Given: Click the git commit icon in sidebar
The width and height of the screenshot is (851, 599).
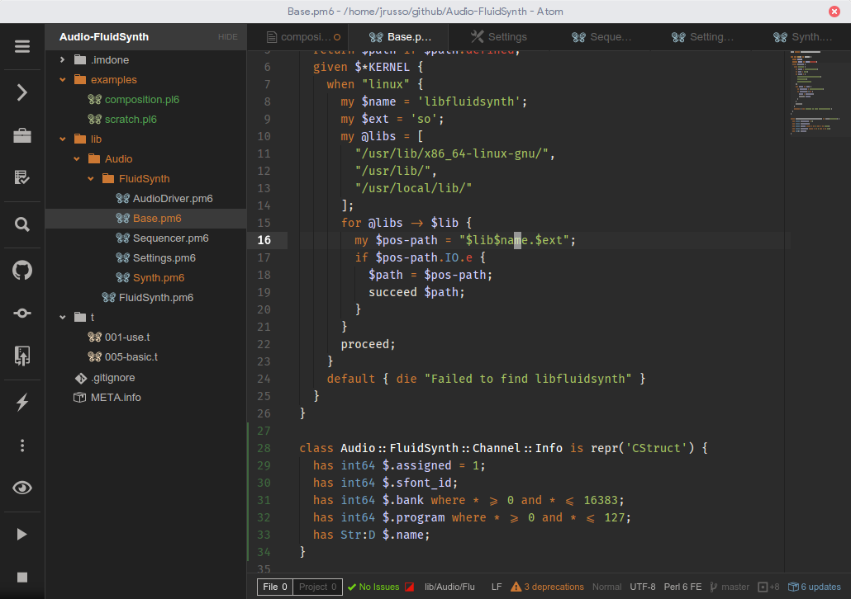Looking at the screenshot, I should [22, 313].
